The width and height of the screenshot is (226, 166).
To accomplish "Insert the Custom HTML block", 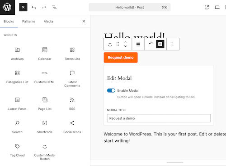I will pyautogui.click(x=45, y=77).
